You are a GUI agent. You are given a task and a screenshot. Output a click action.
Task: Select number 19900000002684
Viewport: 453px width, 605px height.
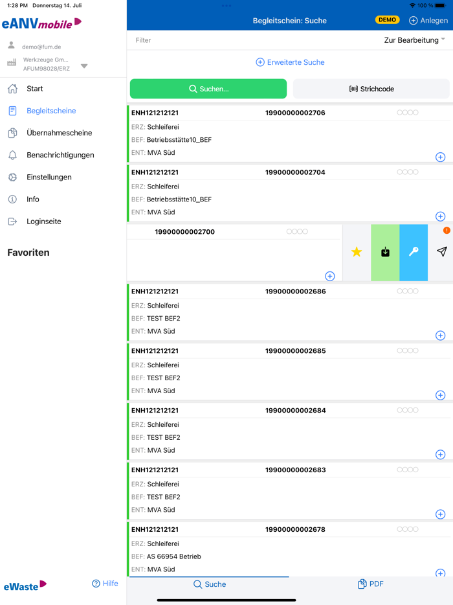(x=295, y=410)
